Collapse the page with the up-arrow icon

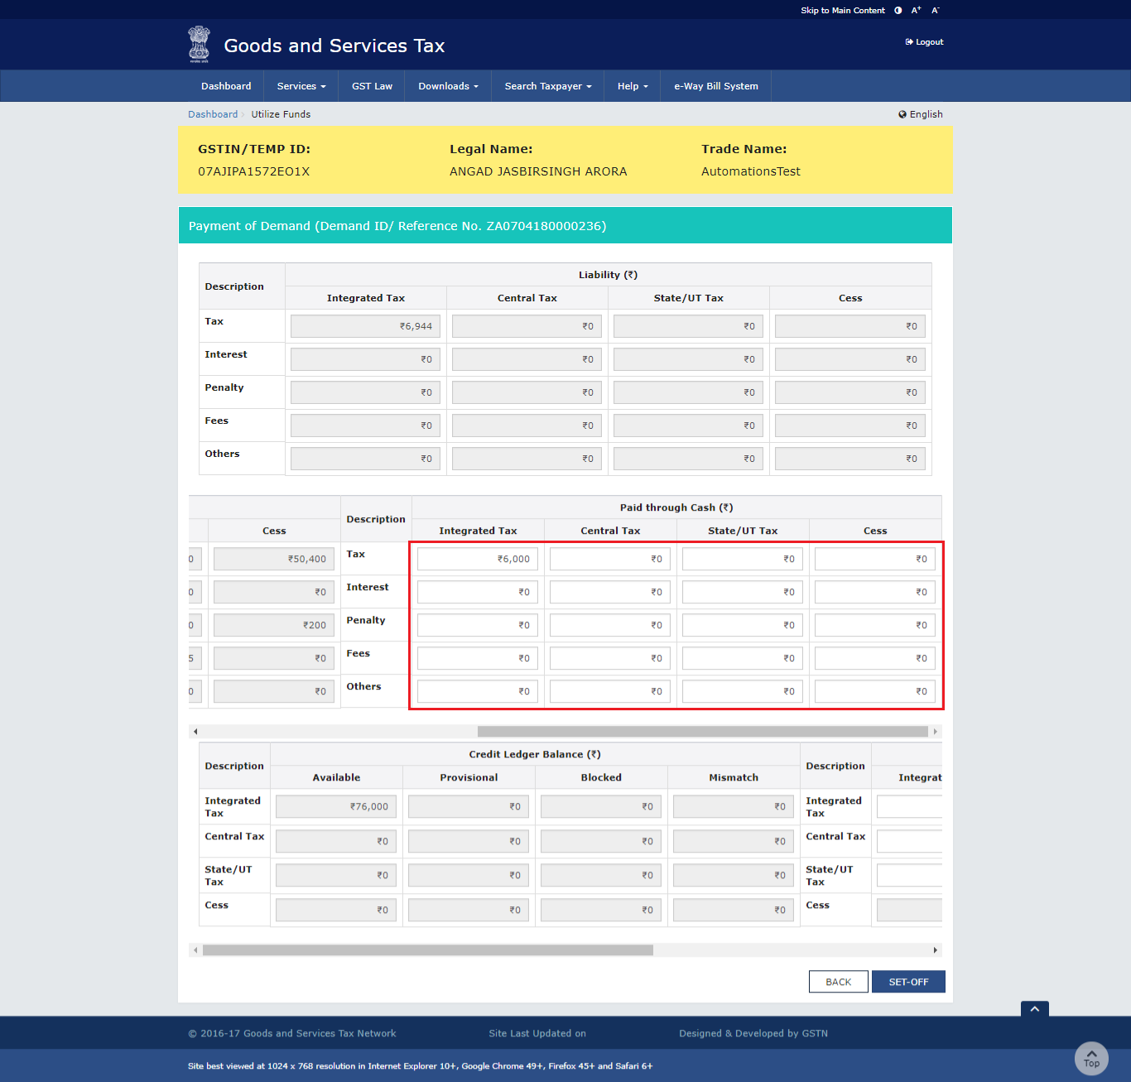(x=1034, y=1009)
